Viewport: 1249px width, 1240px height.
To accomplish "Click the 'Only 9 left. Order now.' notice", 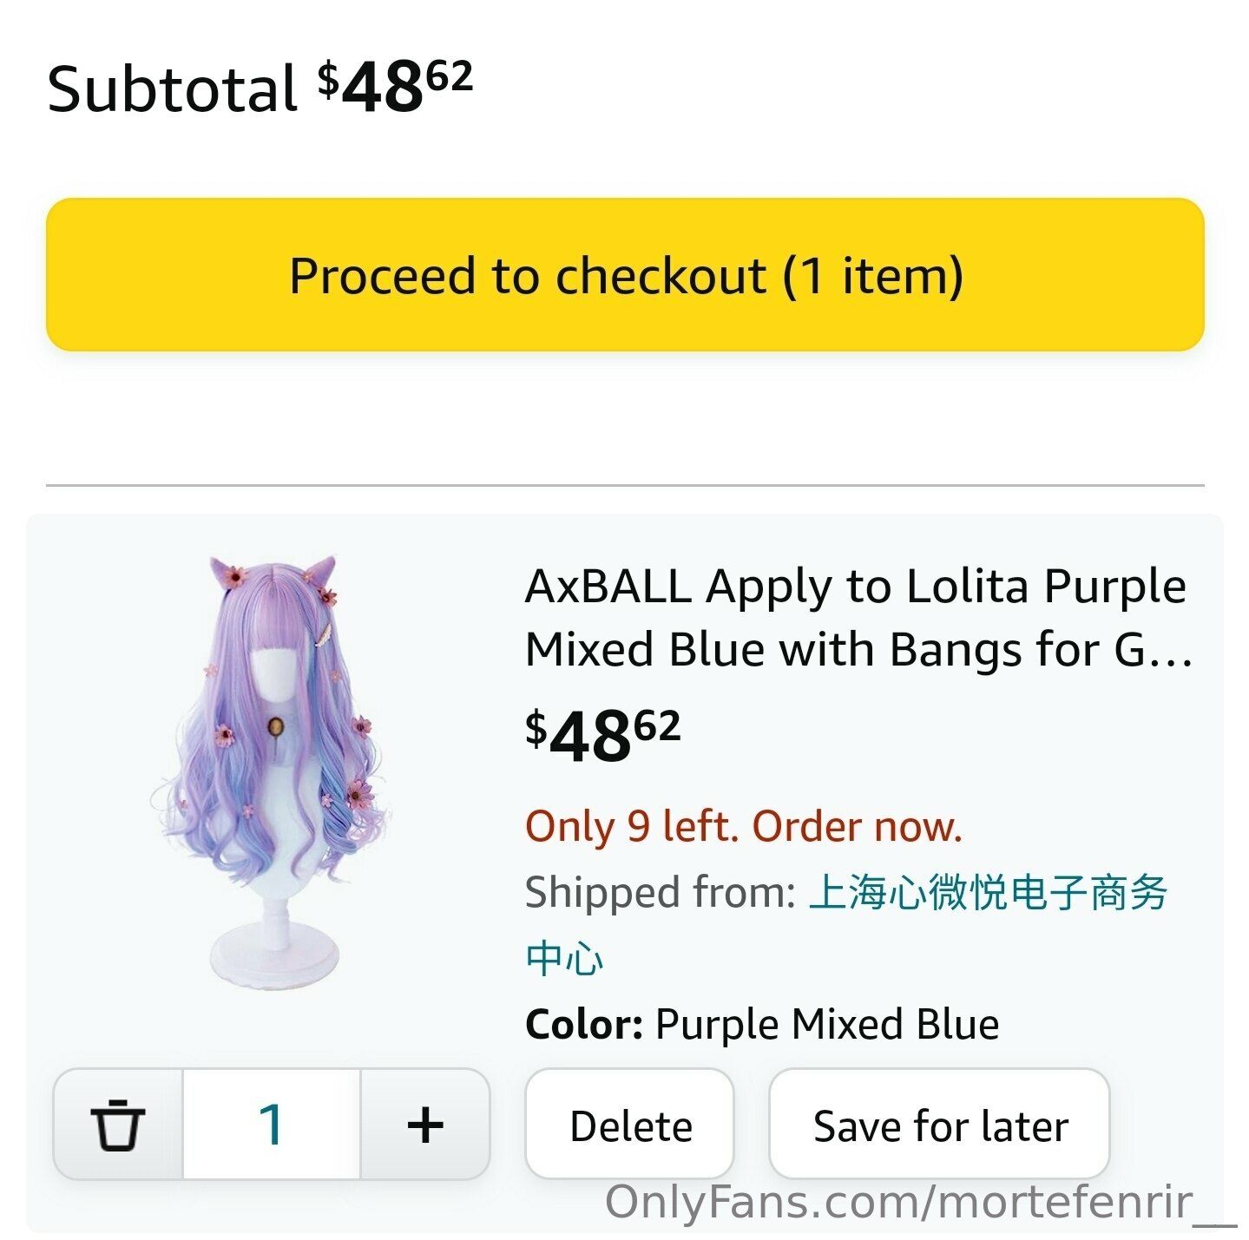I will click(x=744, y=826).
